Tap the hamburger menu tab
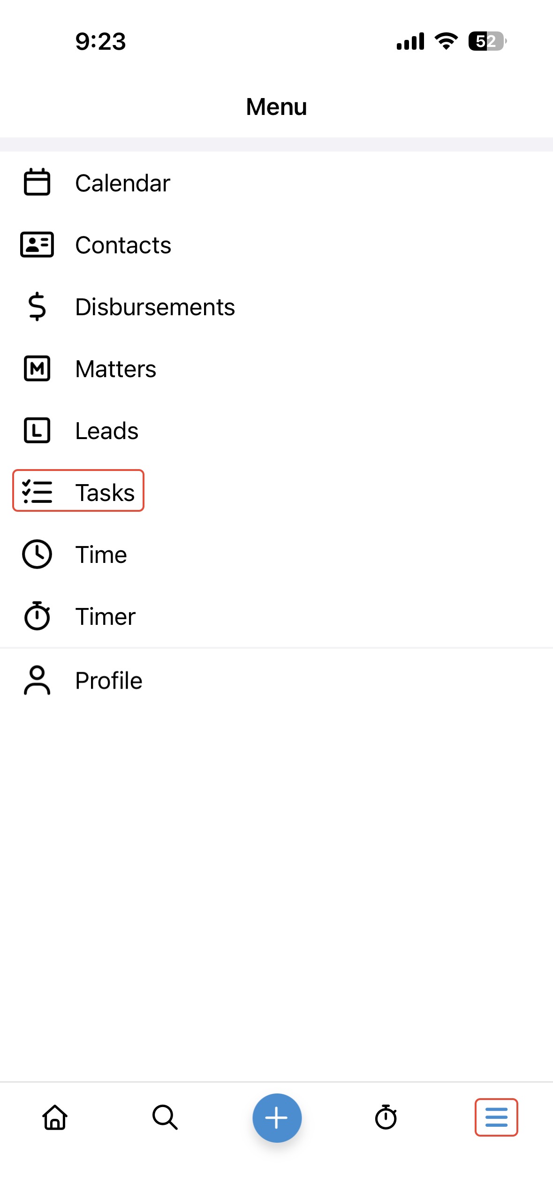553x1199 pixels. click(496, 1117)
